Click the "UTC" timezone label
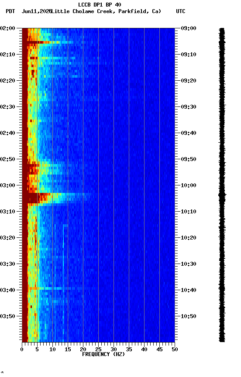 pyautogui.click(x=181, y=11)
